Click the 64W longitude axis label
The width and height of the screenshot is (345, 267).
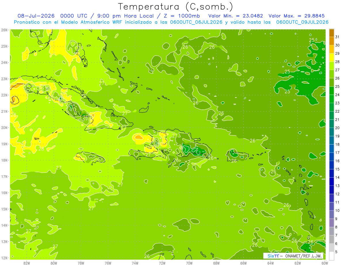[x=271, y=263]
